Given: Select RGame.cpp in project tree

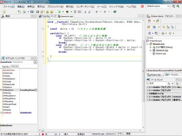Looking at the screenshot, I should pyautogui.click(x=161, y=53).
